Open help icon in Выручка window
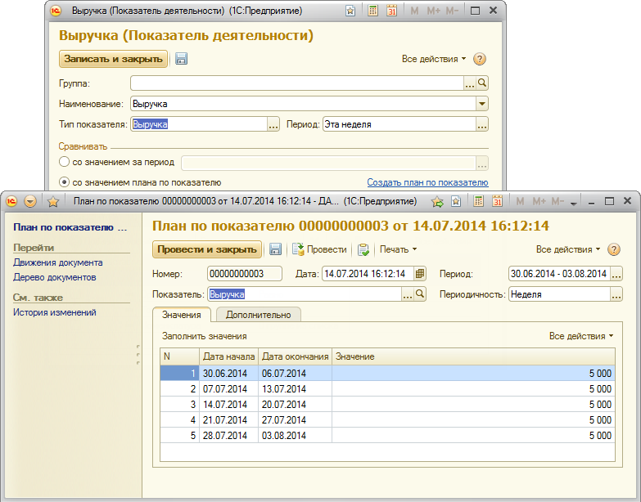641x502 pixels. click(480, 59)
